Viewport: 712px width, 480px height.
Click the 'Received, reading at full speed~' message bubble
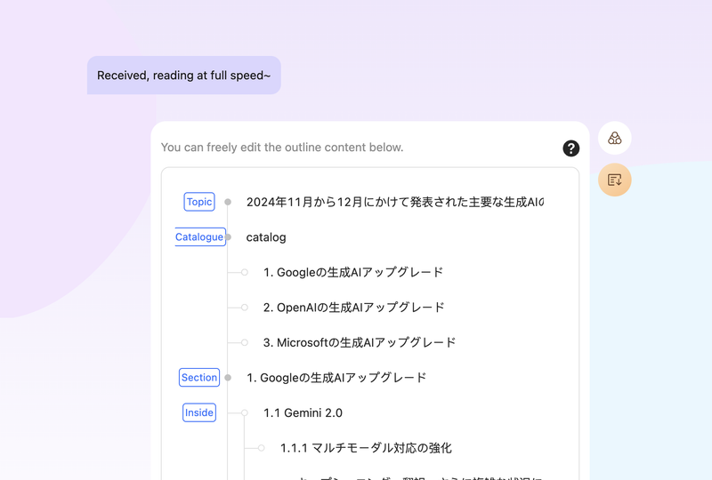point(183,76)
